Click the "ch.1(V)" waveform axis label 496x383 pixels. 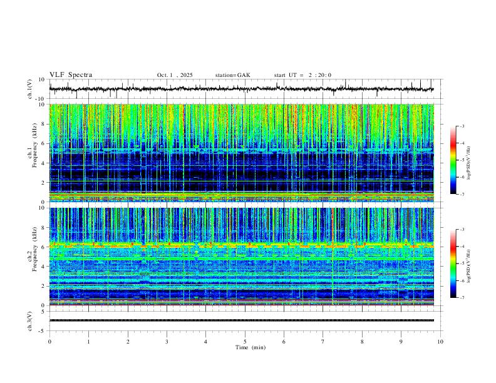point(30,89)
